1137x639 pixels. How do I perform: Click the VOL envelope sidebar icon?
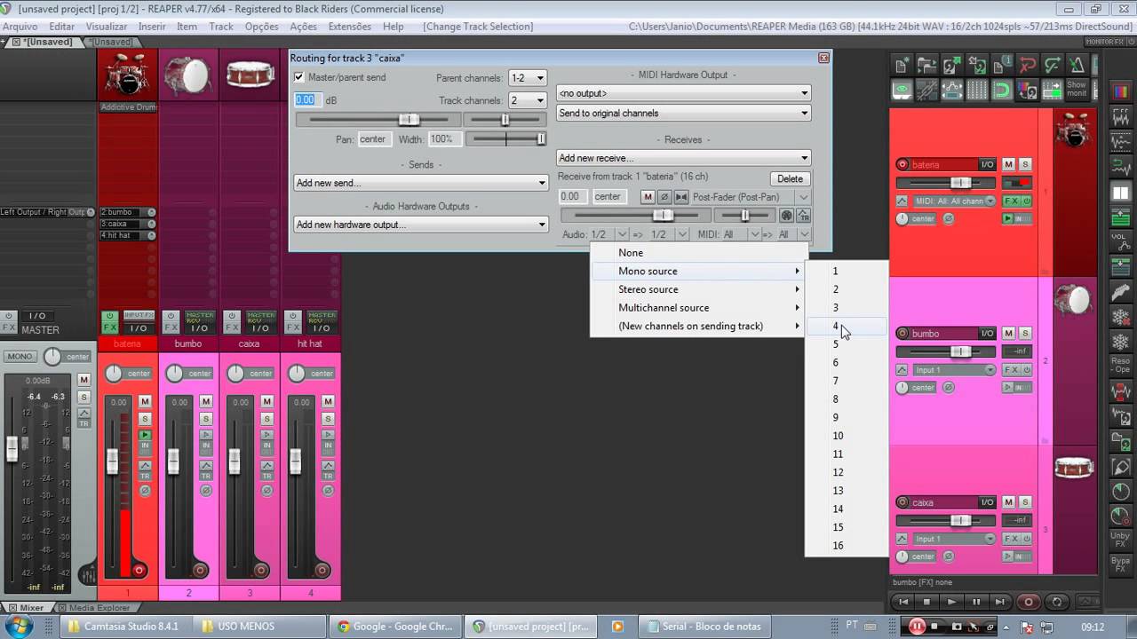(x=1121, y=241)
